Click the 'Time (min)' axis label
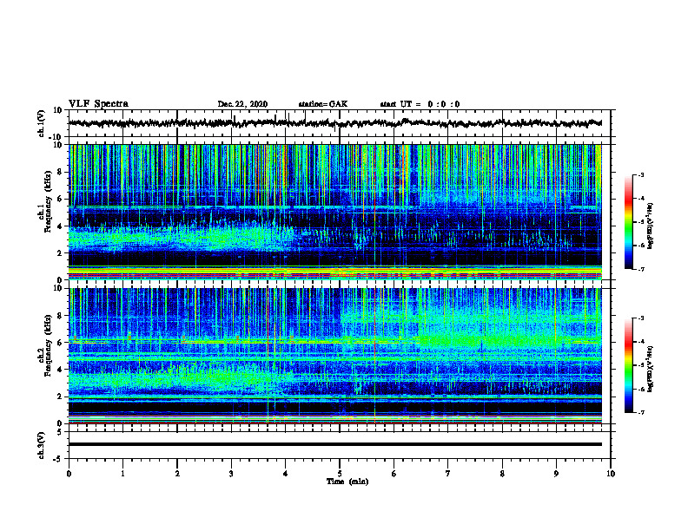This screenshot has width=688, height=531. (x=347, y=482)
